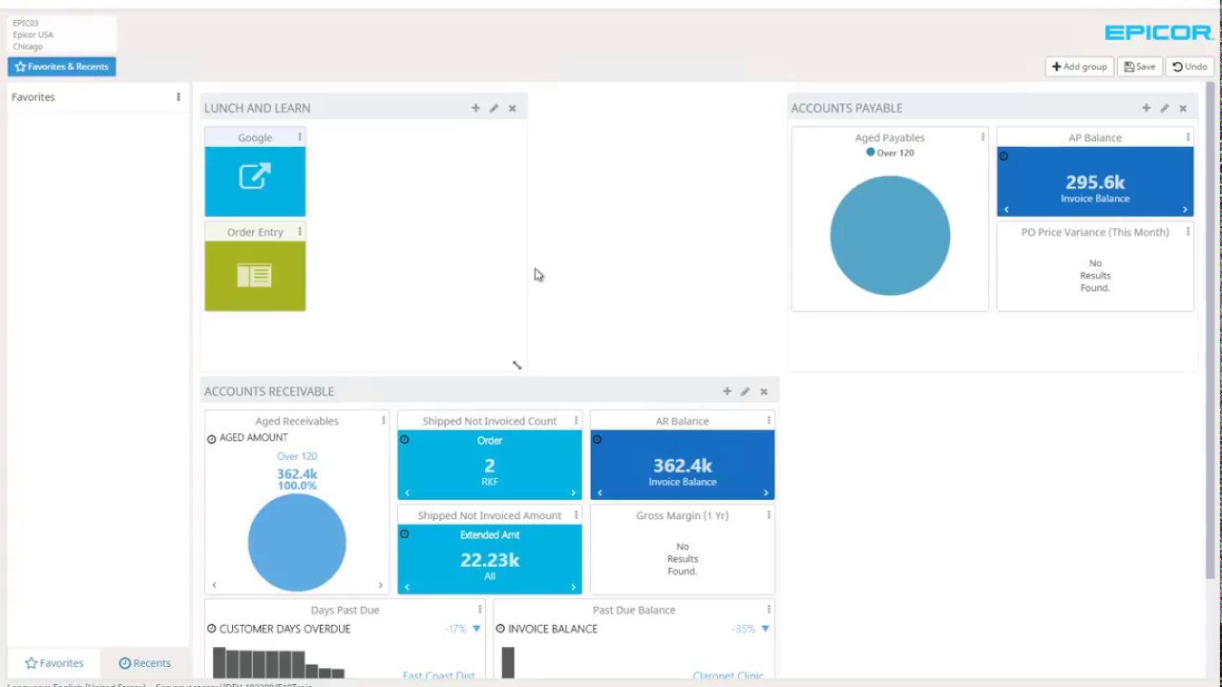
Task: Open Aged Receivables tile options menu
Action: pos(384,421)
